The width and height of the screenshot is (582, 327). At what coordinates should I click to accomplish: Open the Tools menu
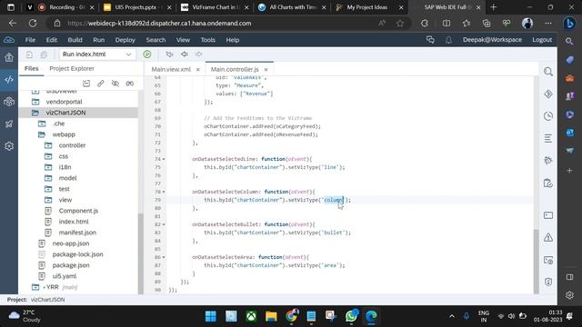[x=208, y=40]
